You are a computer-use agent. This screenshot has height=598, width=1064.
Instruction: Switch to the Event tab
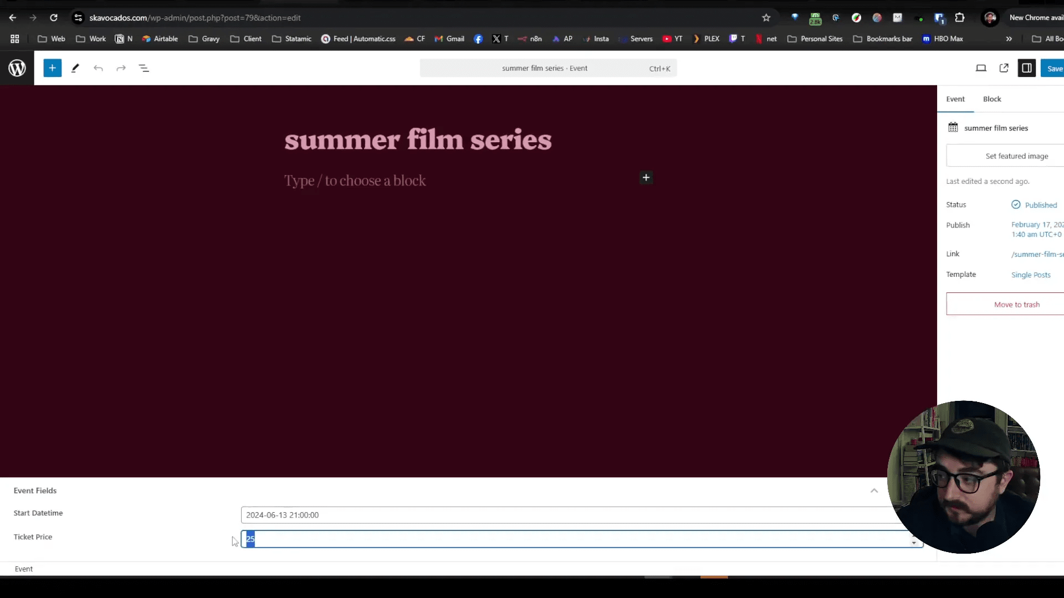[955, 99]
